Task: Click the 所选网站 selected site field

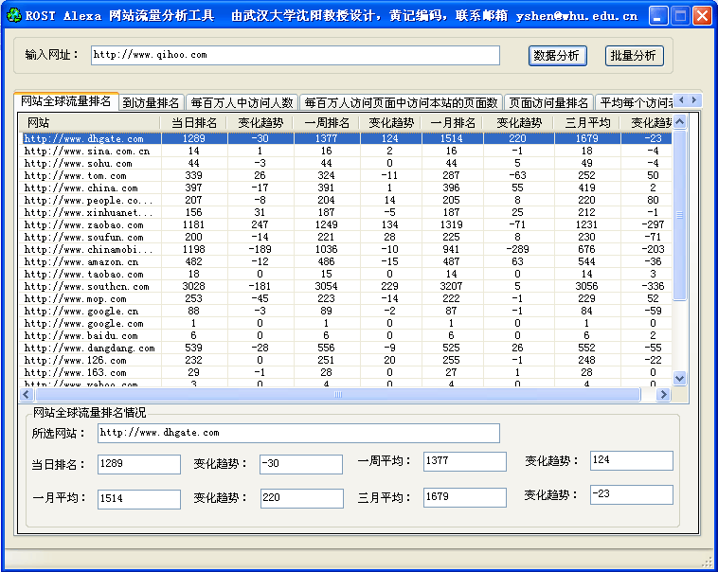Action: pos(298,434)
